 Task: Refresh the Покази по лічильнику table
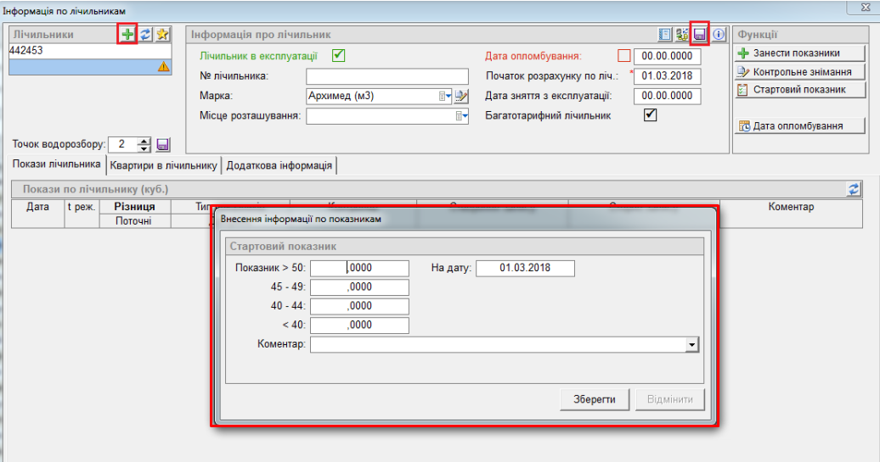click(854, 189)
